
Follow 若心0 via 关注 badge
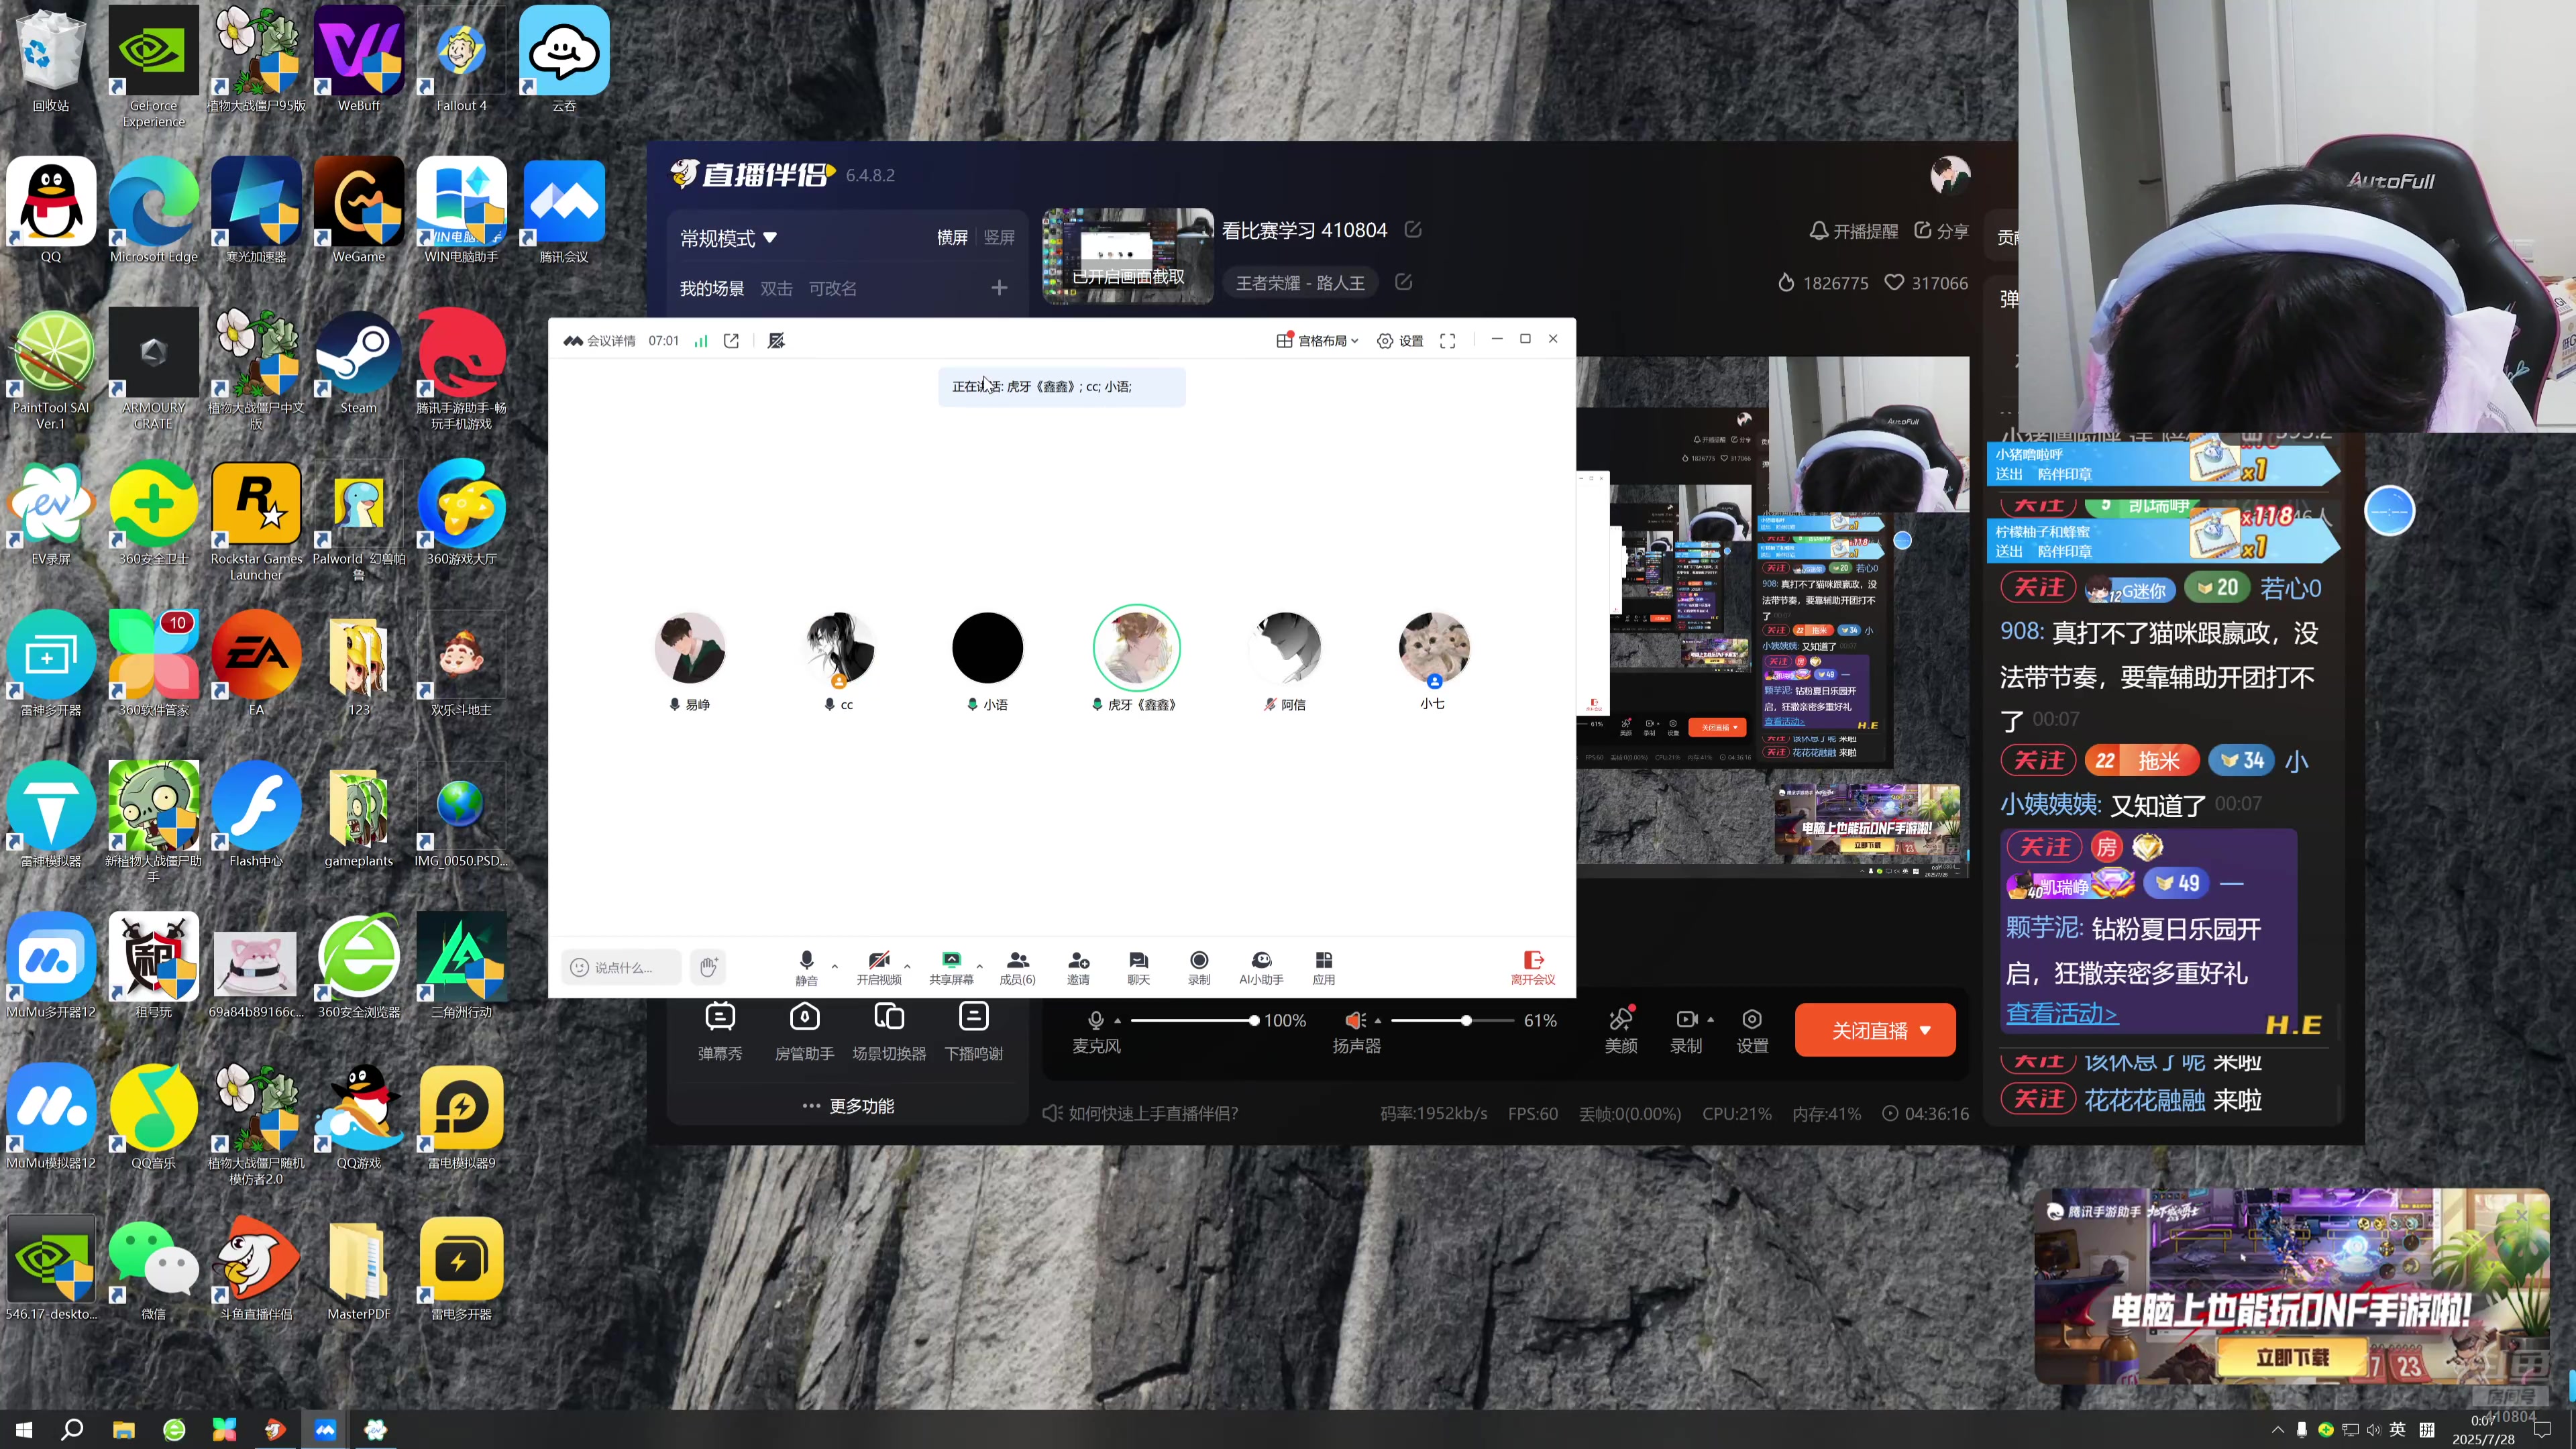coord(2038,588)
